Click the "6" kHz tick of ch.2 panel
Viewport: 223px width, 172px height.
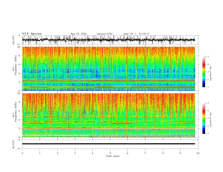pyautogui.click(x=19, y=111)
